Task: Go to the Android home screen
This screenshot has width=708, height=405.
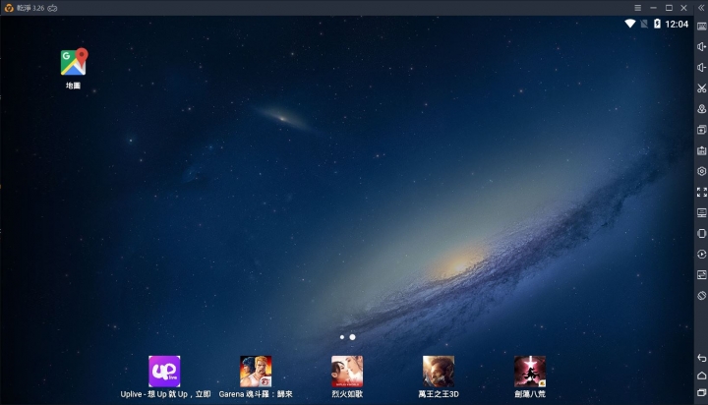Action: pyautogui.click(x=702, y=376)
